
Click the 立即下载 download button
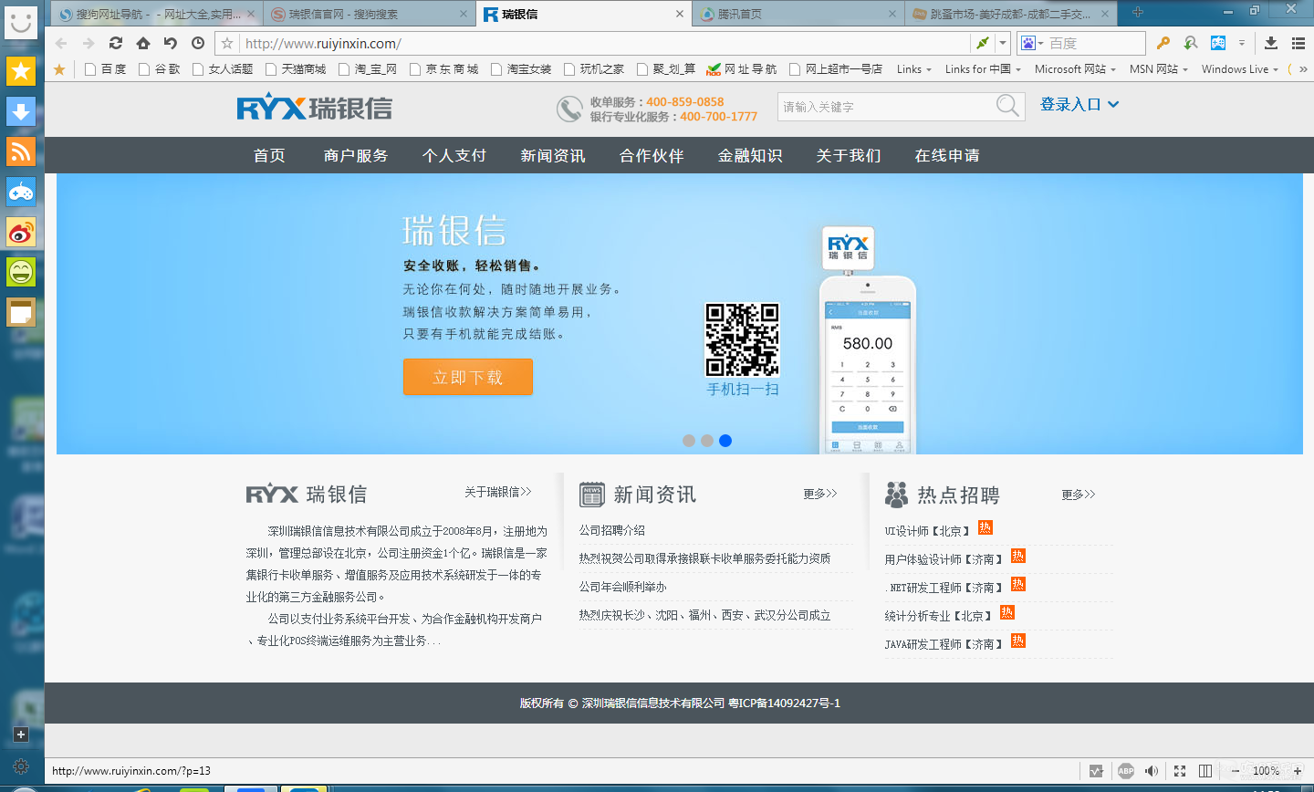(x=468, y=378)
